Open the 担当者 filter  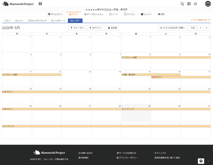(112, 28)
